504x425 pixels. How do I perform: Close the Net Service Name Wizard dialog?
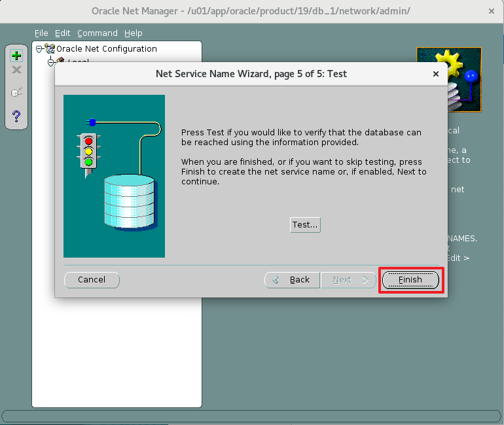click(x=435, y=74)
